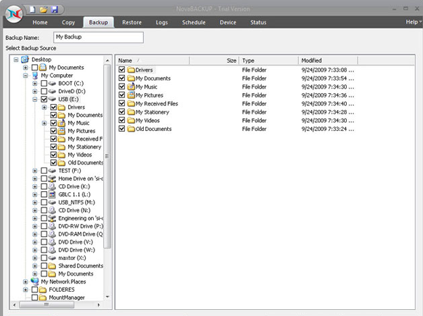423x316 pixels.
Task: Click the maxtor (X:) drive icon
Action: click(x=52, y=258)
